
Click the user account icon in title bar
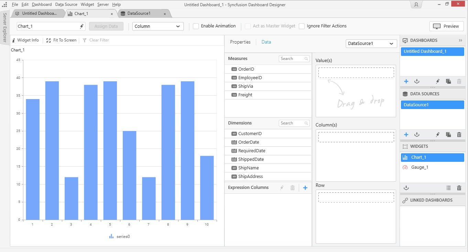pyautogui.click(x=416, y=4)
